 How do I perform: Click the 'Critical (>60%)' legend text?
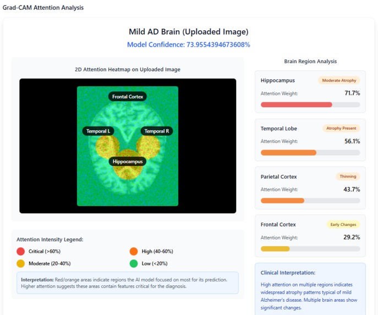45,251
